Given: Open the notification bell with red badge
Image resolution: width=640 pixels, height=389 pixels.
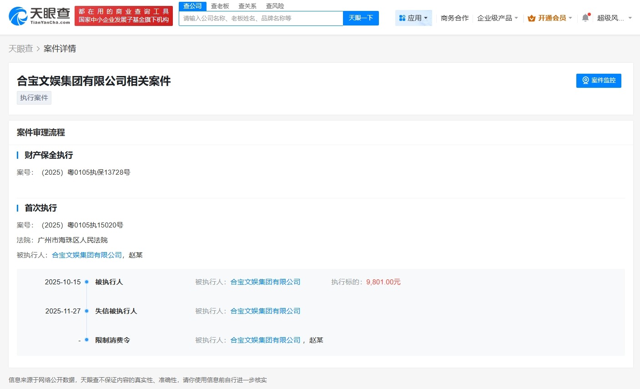Looking at the screenshot, I should point(585,17).
